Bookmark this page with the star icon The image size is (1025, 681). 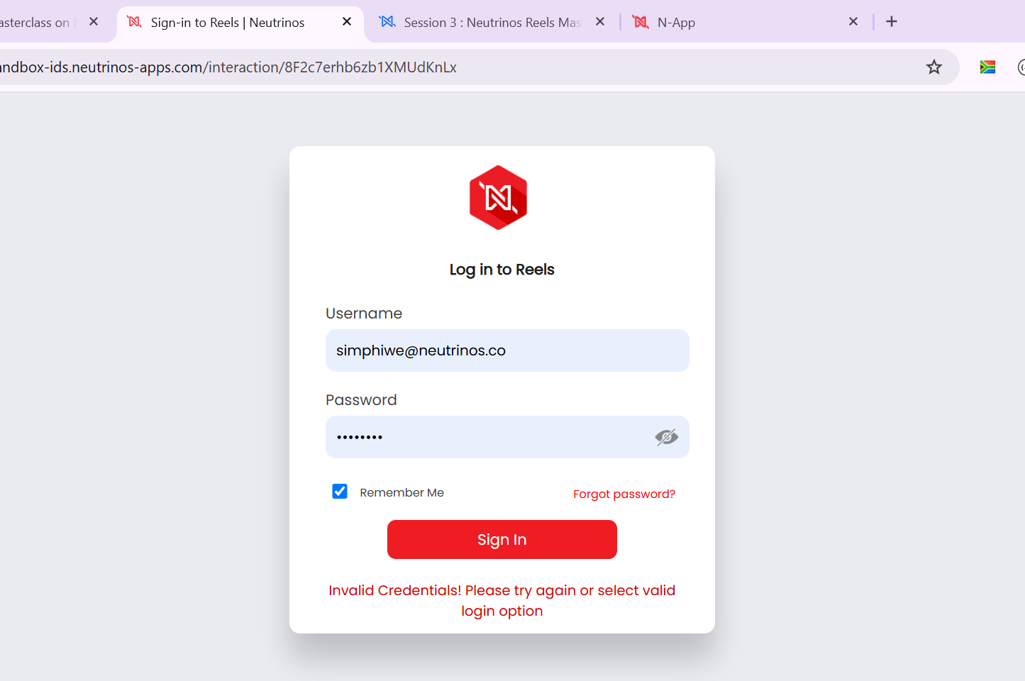pos(934,67)
